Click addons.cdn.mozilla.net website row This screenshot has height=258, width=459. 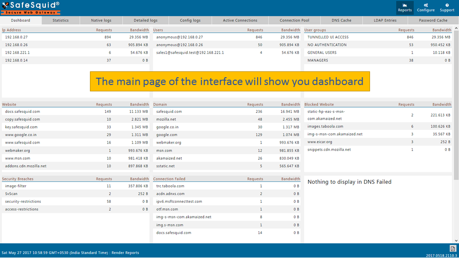point(76,166)
